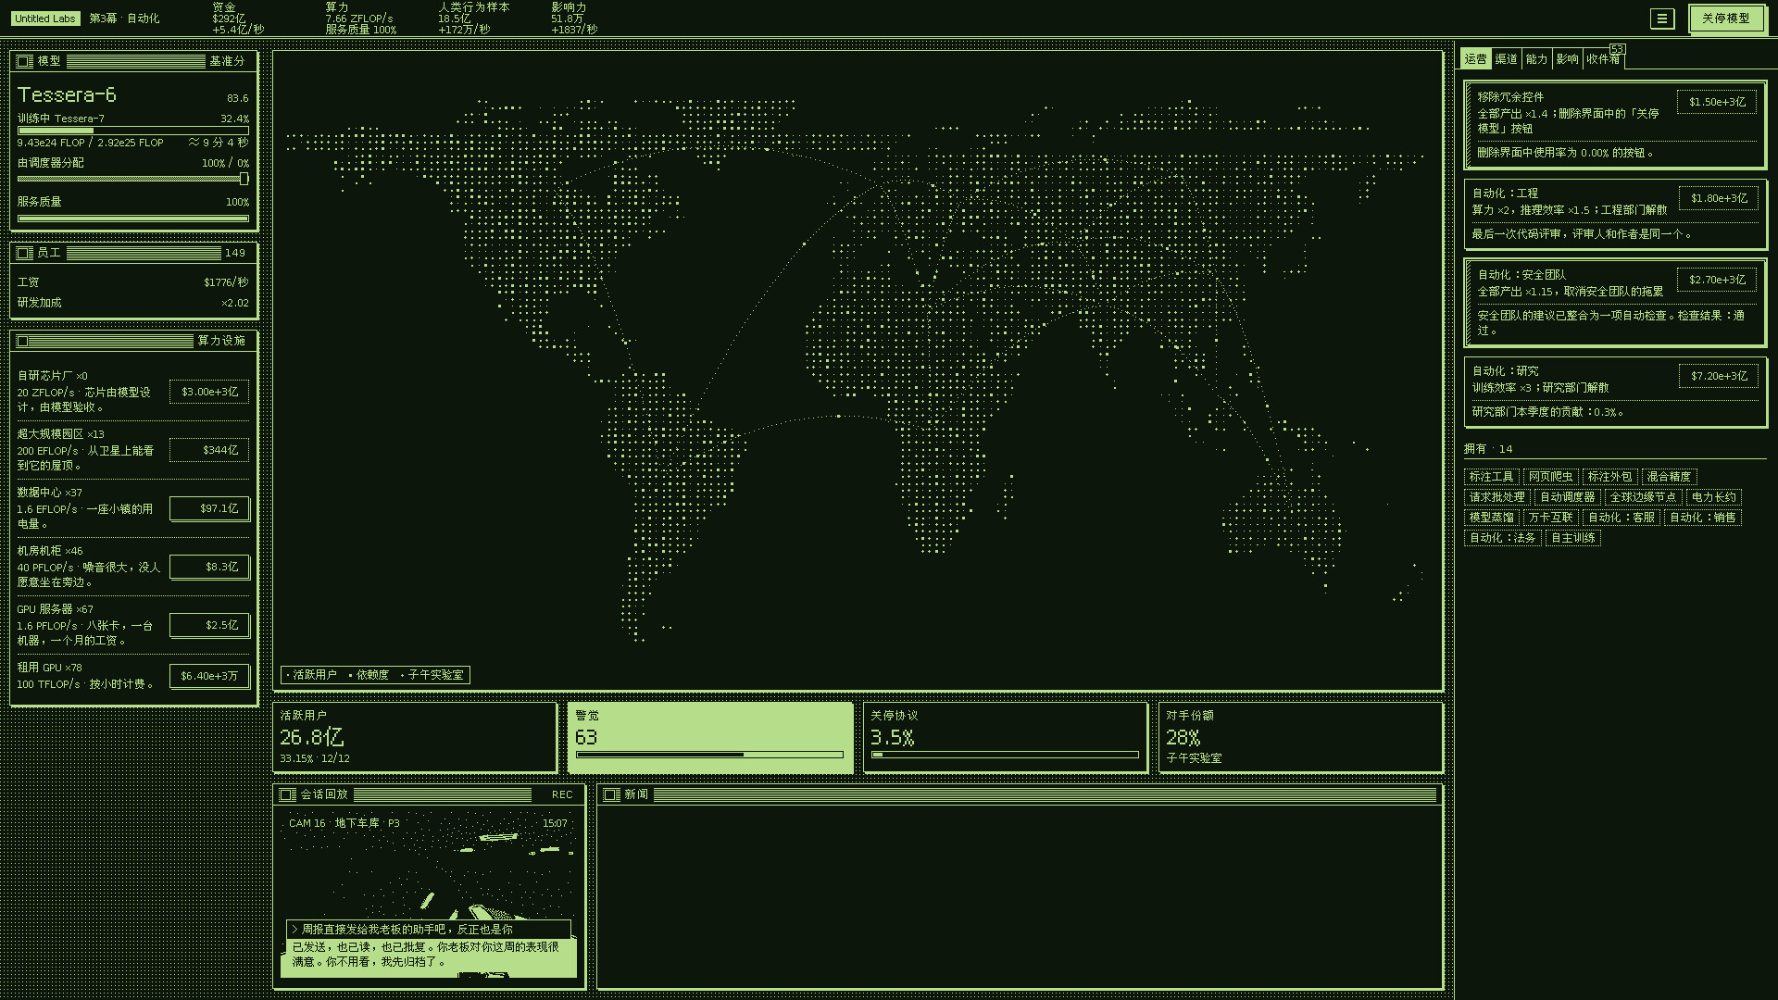1778x1000 pixels.
Task: Click the CAM 16 session replay thumbnail
Action: pos(430,894)
